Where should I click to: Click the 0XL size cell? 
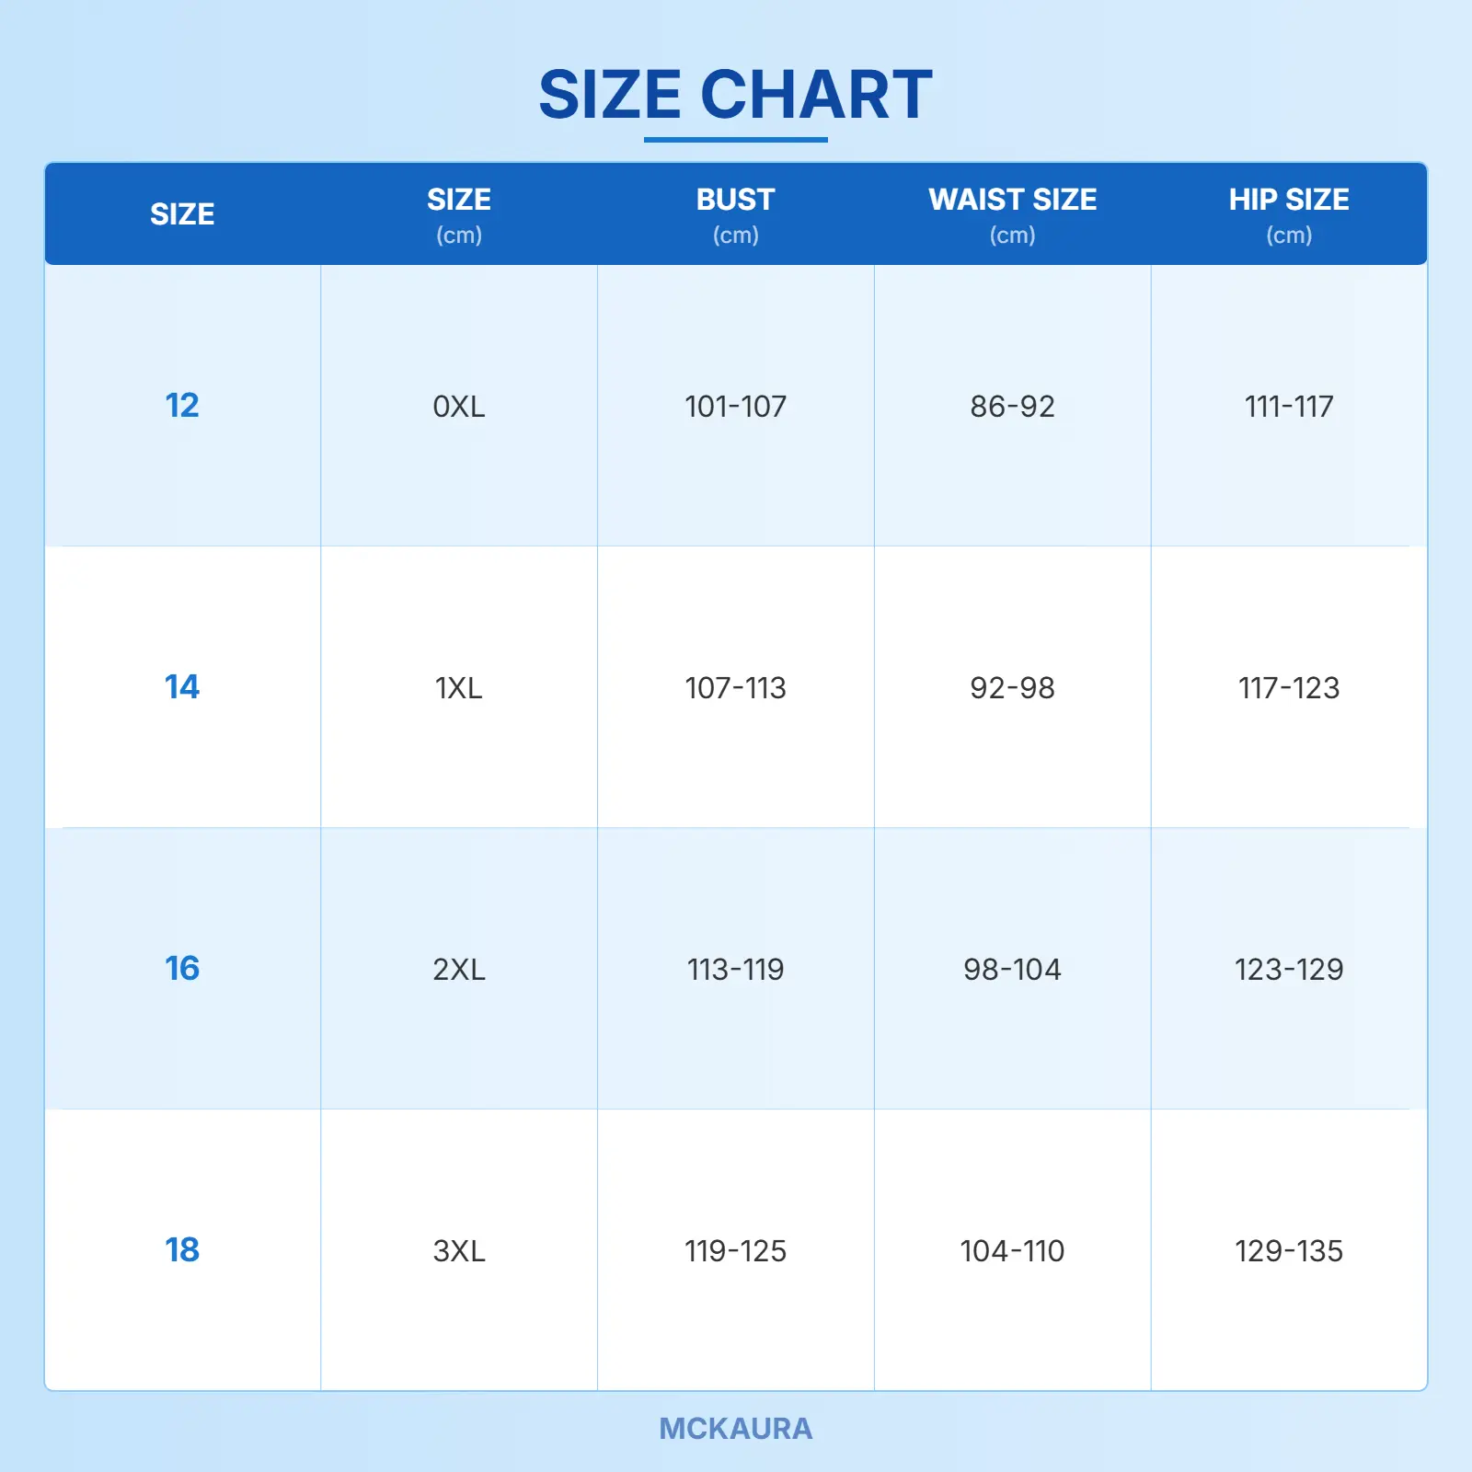click(458, 406)
